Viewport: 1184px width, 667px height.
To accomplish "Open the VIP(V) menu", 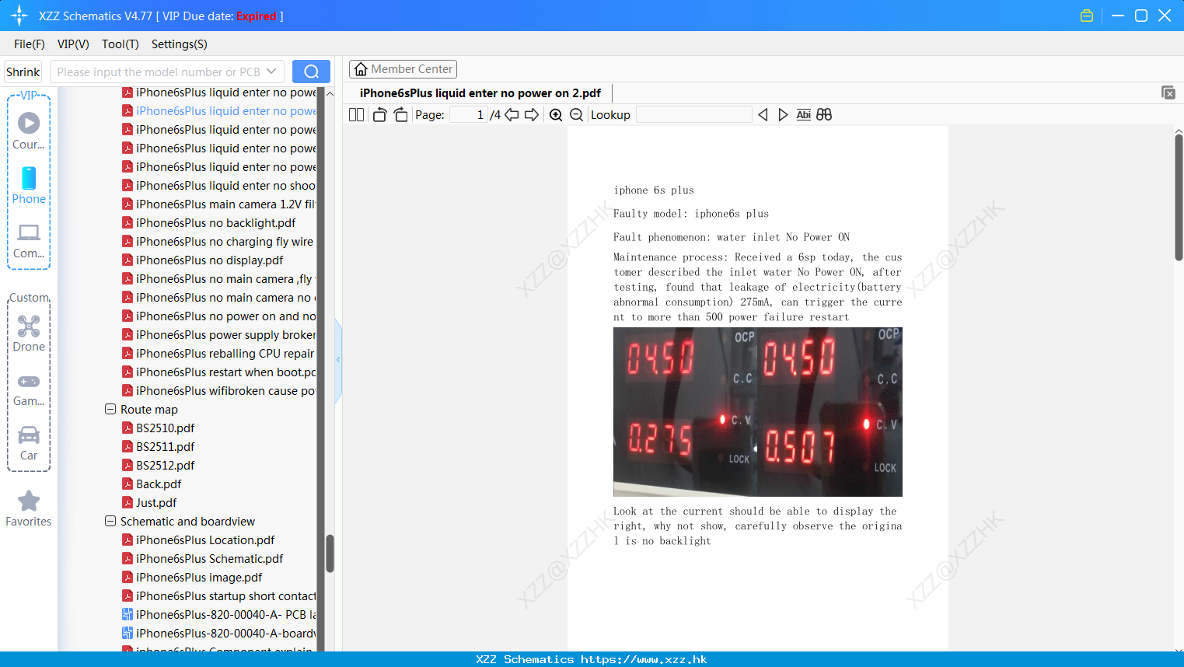I will (73, 44).
